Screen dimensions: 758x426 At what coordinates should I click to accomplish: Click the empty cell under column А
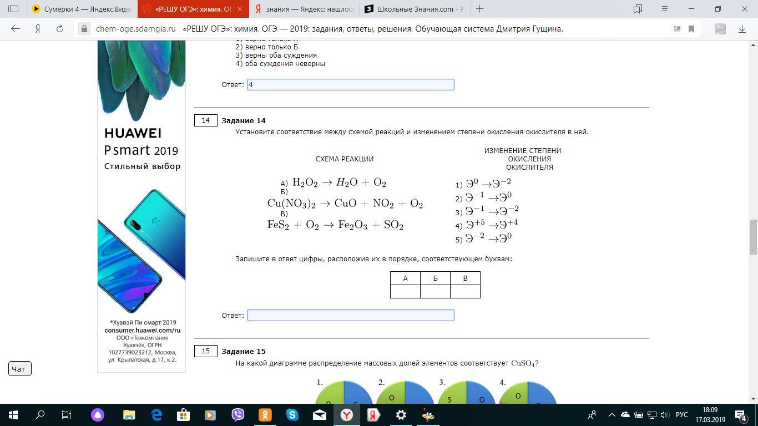(405, 291)
